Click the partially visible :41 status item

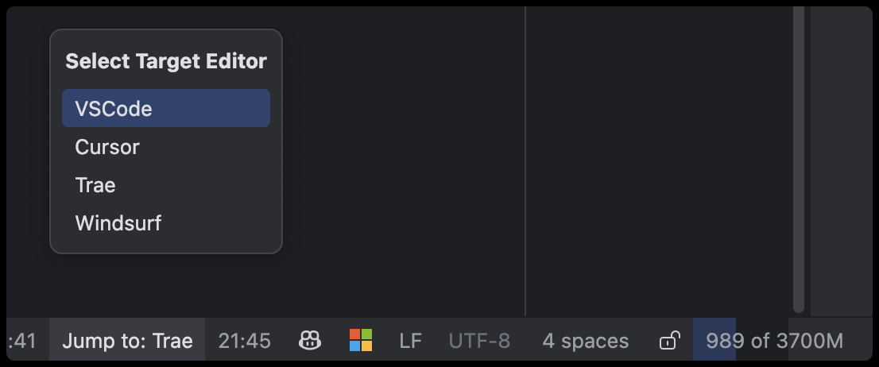click(24, 341)
